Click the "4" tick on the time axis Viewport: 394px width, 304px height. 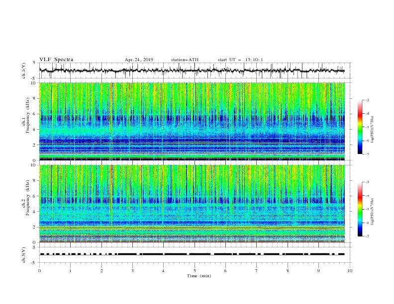[163, 271]
